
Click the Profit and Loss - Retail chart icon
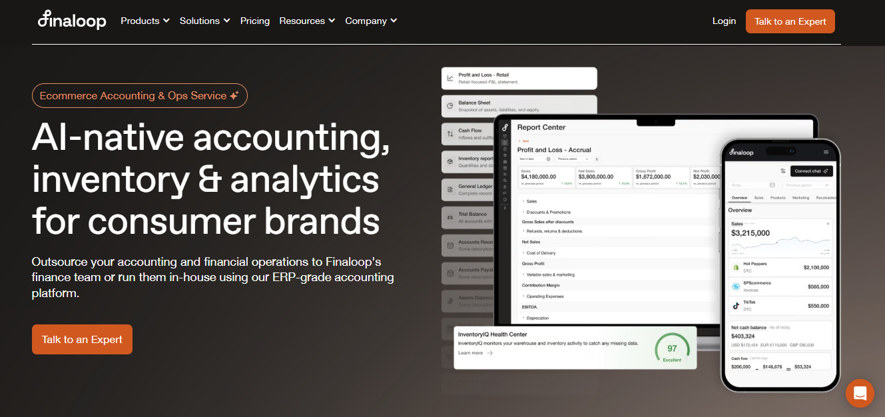(450, 78)
